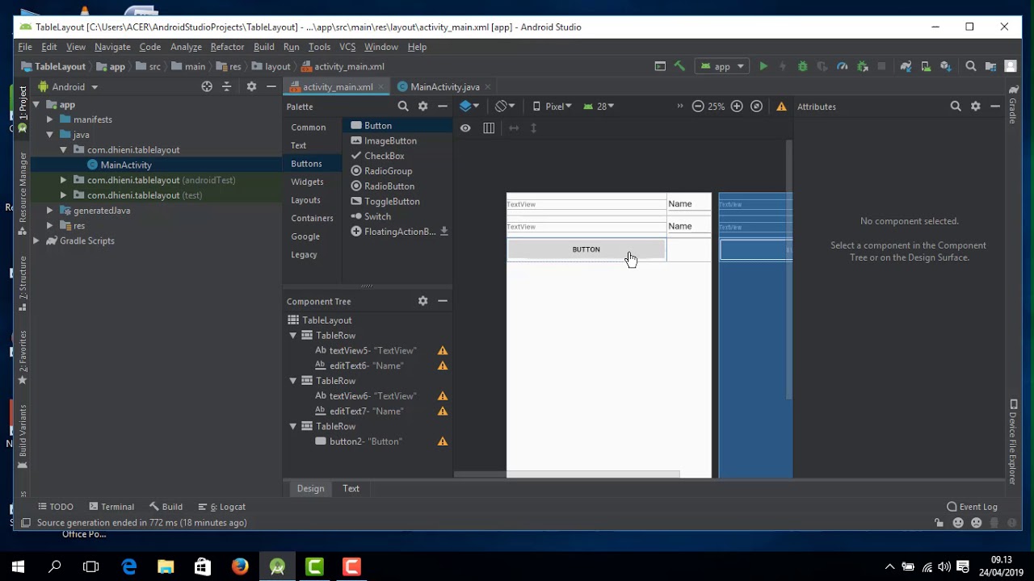Toggle the Favorites side tab
The image size is (1034, 581).
click(23, 357)
